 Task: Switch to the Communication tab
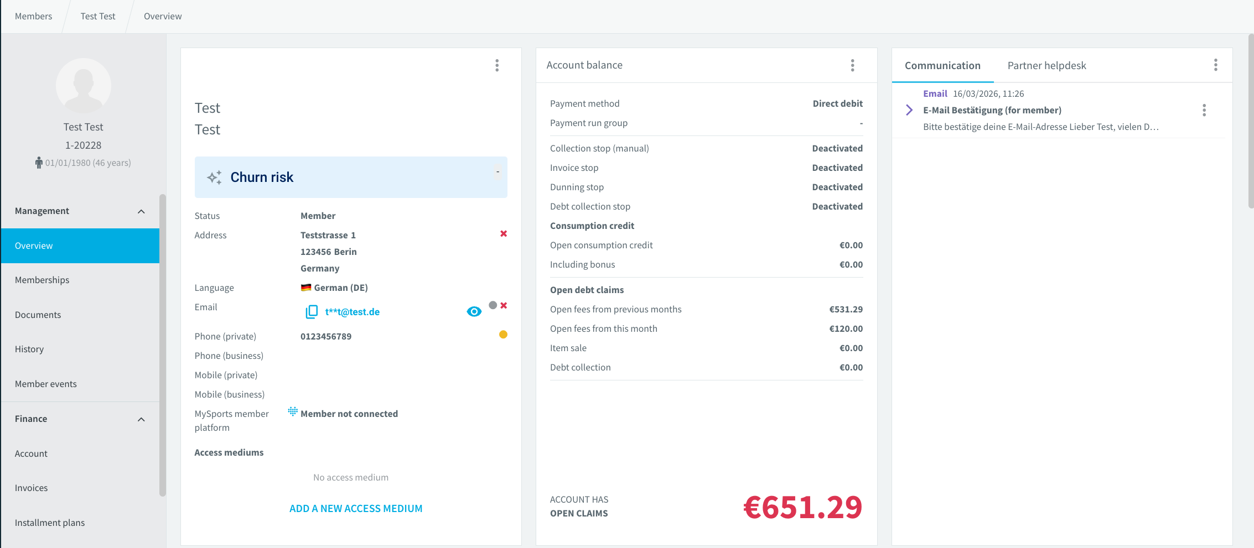[x=942, y=65]
